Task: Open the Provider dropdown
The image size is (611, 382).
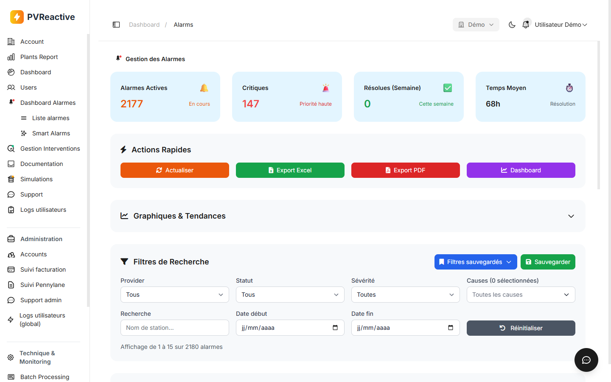Action: (x=175, y=295)
